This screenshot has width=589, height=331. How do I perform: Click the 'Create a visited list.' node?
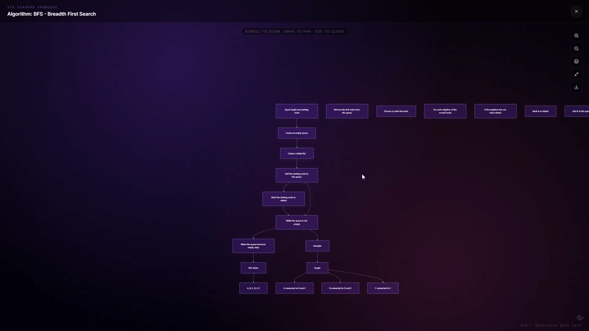point(297,153)
